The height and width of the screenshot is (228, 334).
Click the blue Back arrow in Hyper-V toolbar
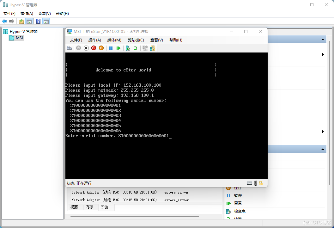tap(4, 22)
